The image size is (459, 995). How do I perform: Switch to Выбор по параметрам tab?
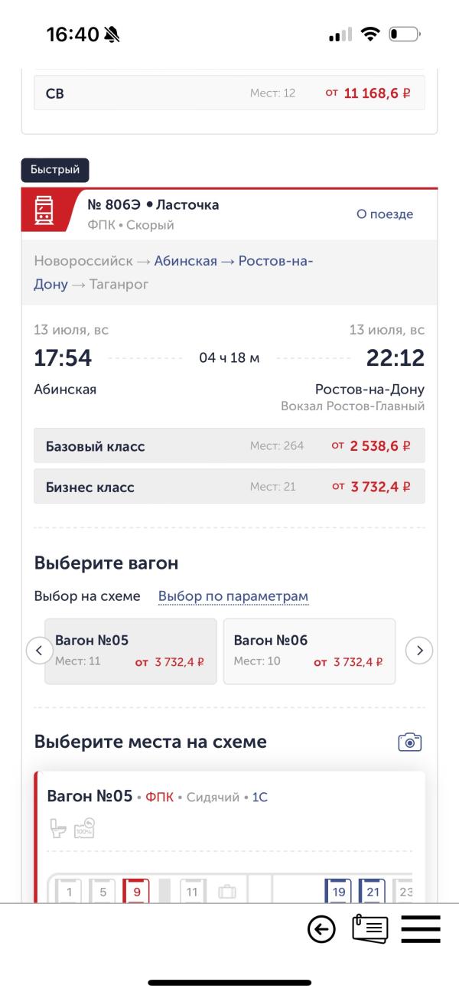pos(233,596)
